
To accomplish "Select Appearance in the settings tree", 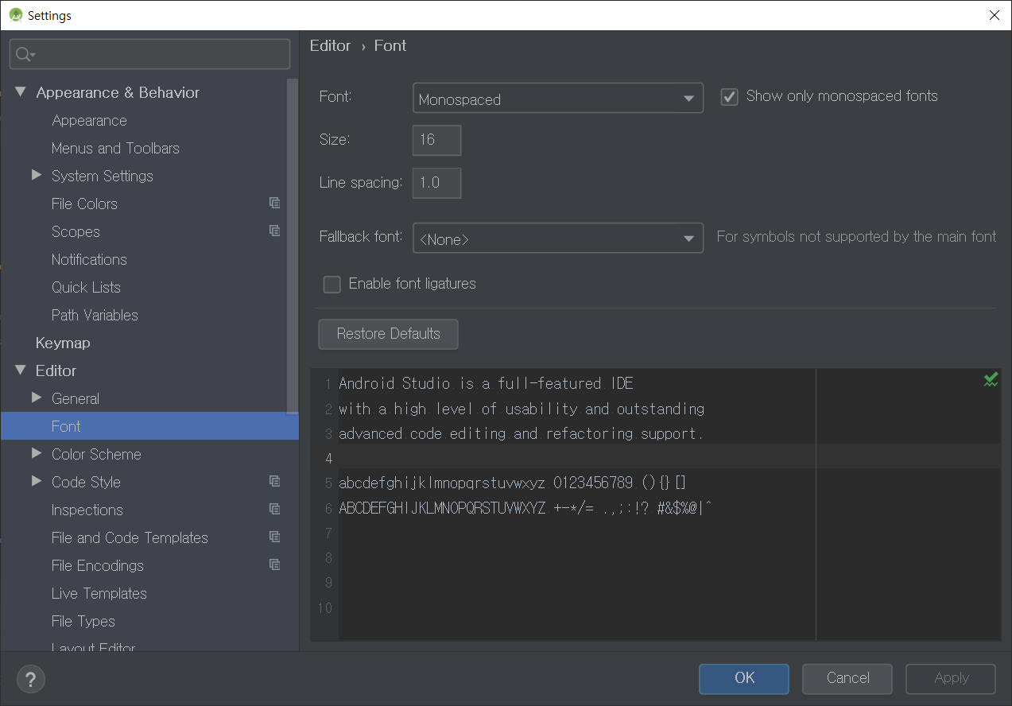I will [x=89, y=120].
